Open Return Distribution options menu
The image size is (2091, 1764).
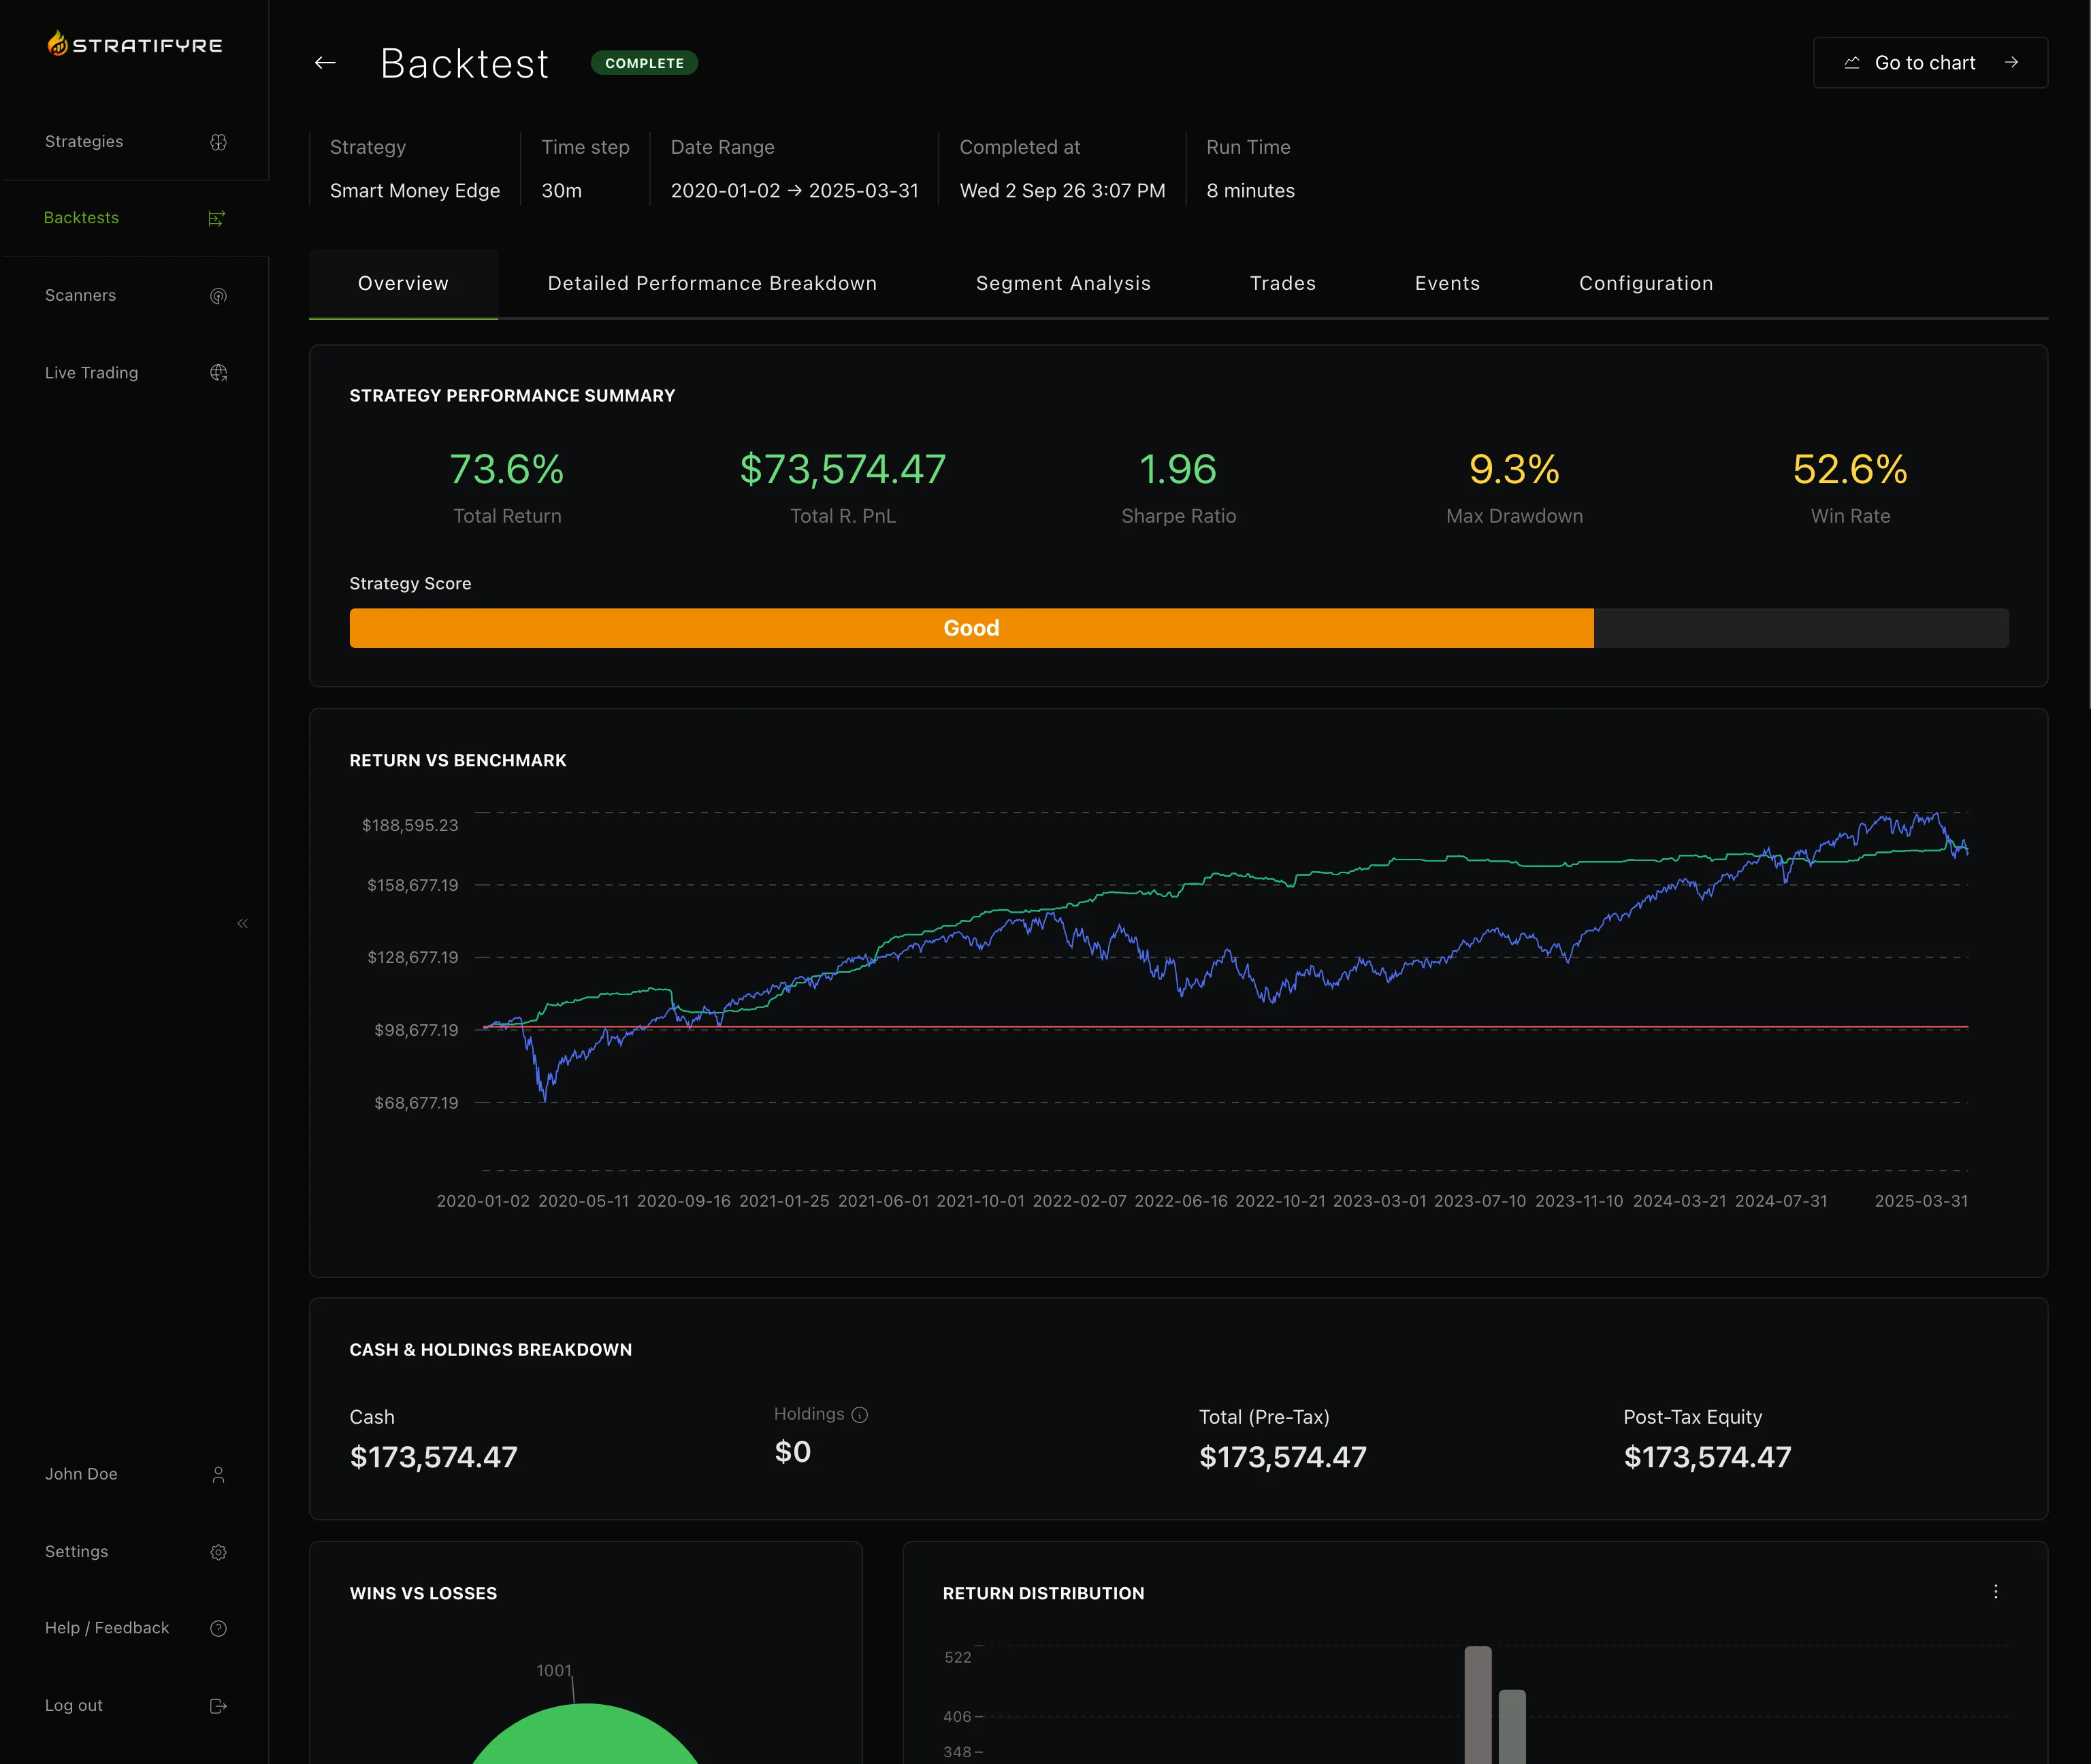pyautogui.click(x=1995, y=1591)
